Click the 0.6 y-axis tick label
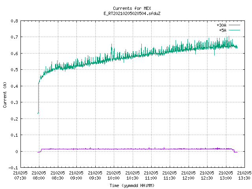This screenshot has width=252, height=189. tap(15, 54)
